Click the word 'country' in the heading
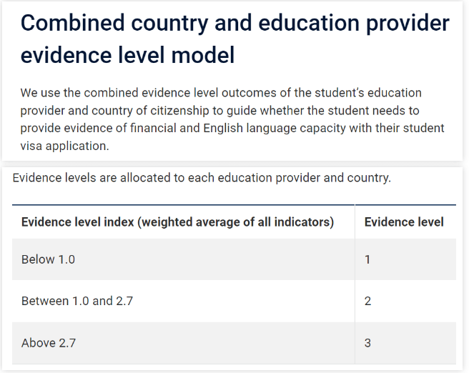Image resolution: width=469 pixels, height=373 pixels. pos(169,24)
